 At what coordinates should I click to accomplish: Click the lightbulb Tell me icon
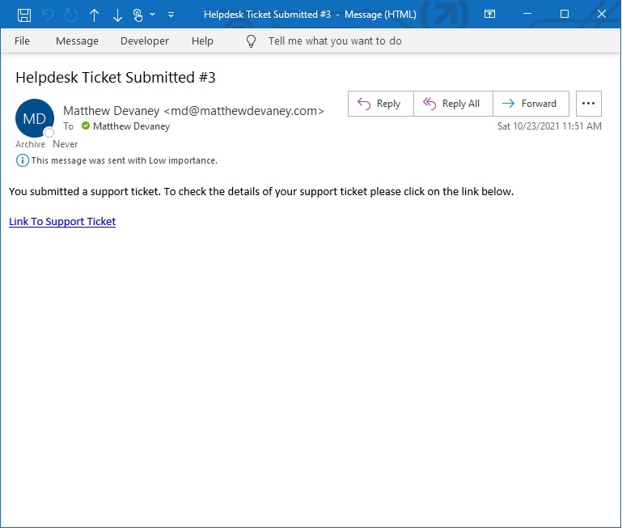[251, 41]
